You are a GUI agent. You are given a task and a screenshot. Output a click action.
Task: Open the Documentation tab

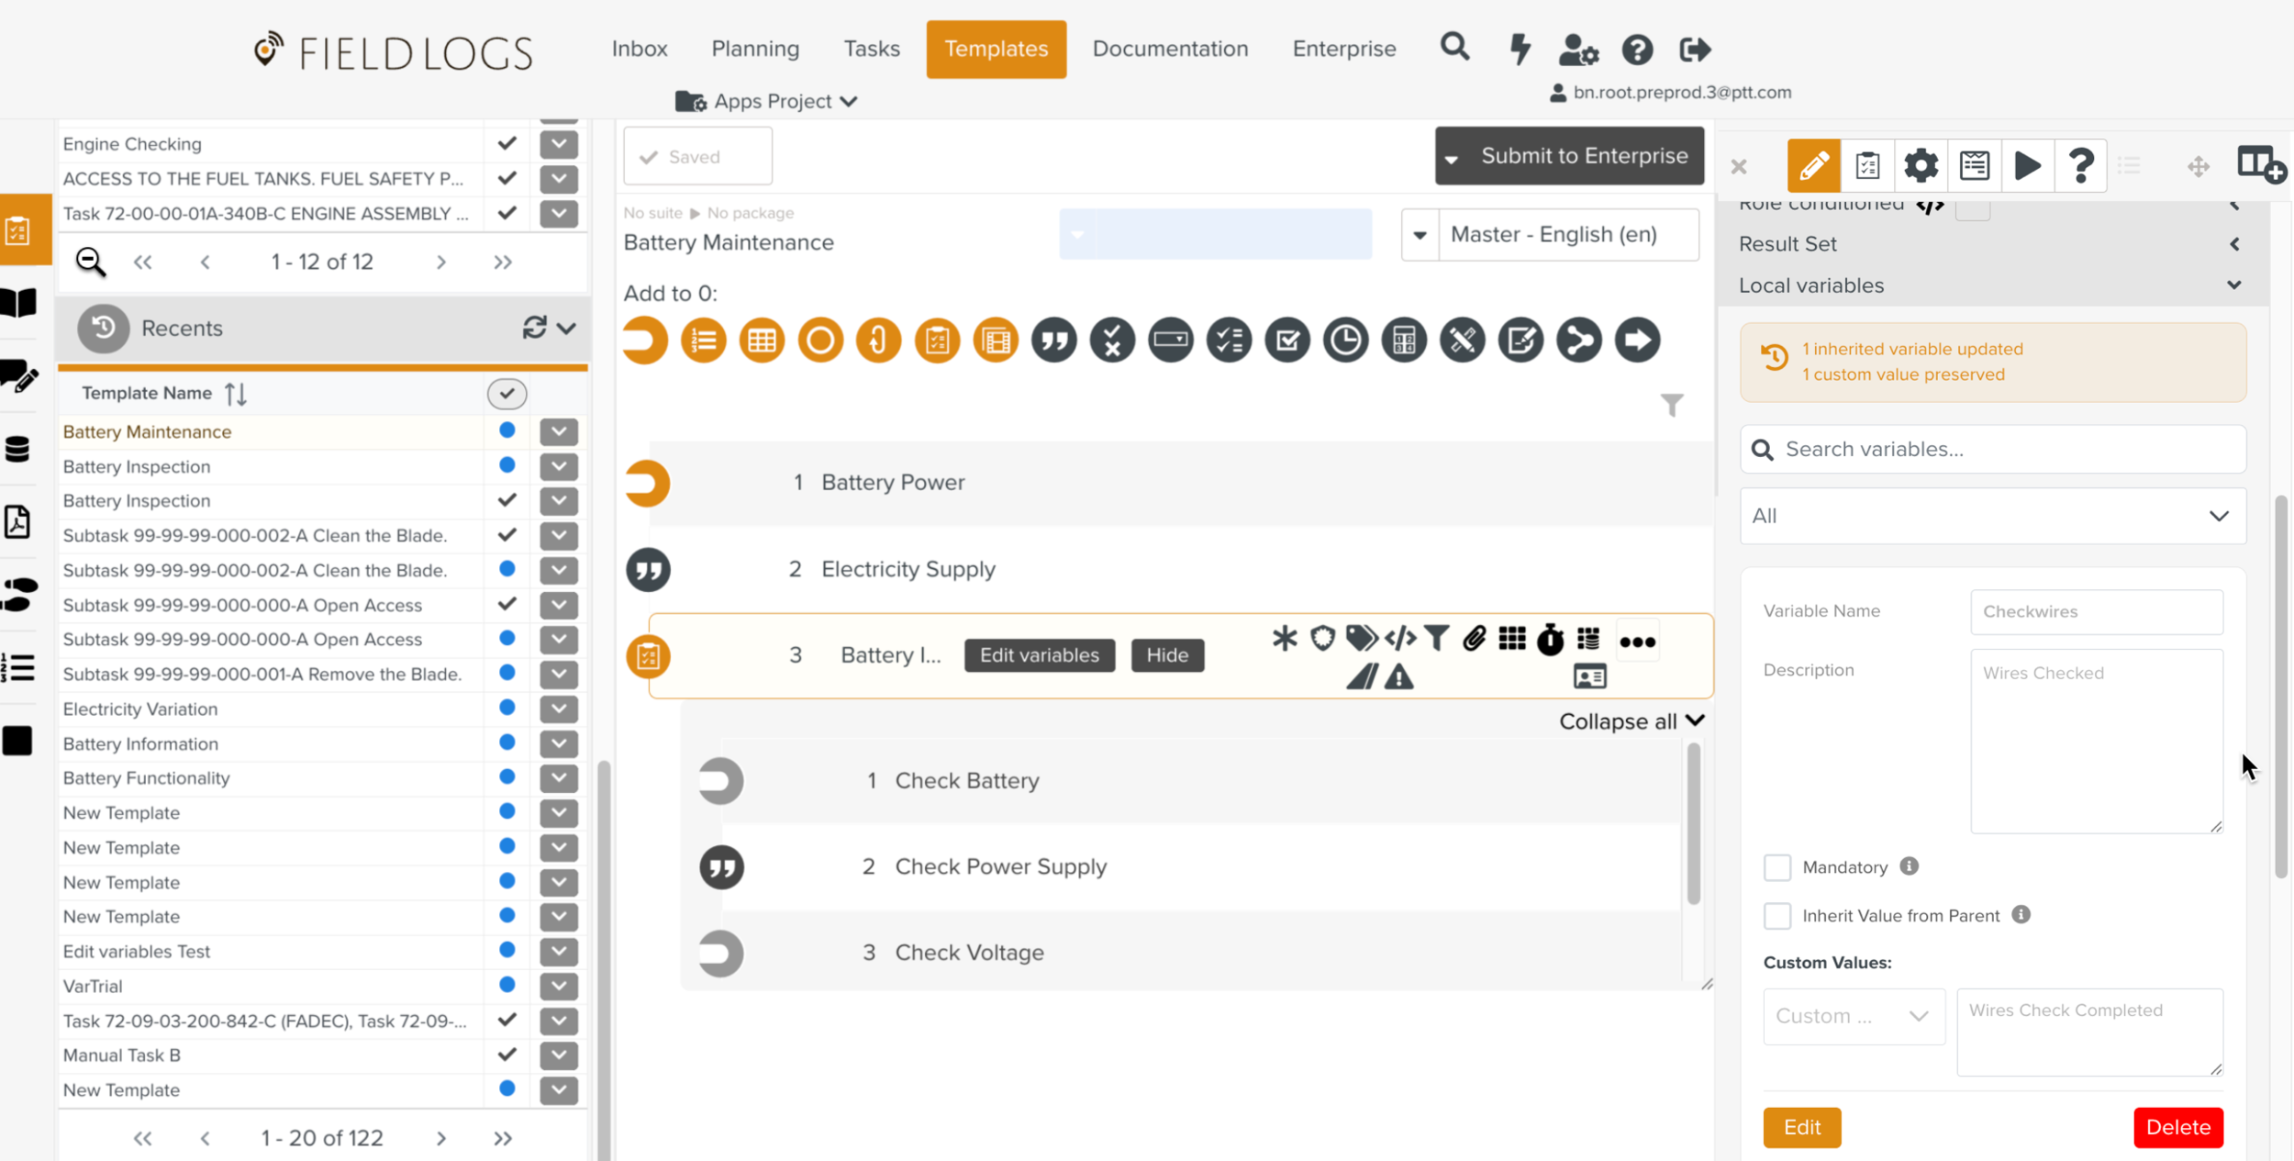click(1170, 49)
